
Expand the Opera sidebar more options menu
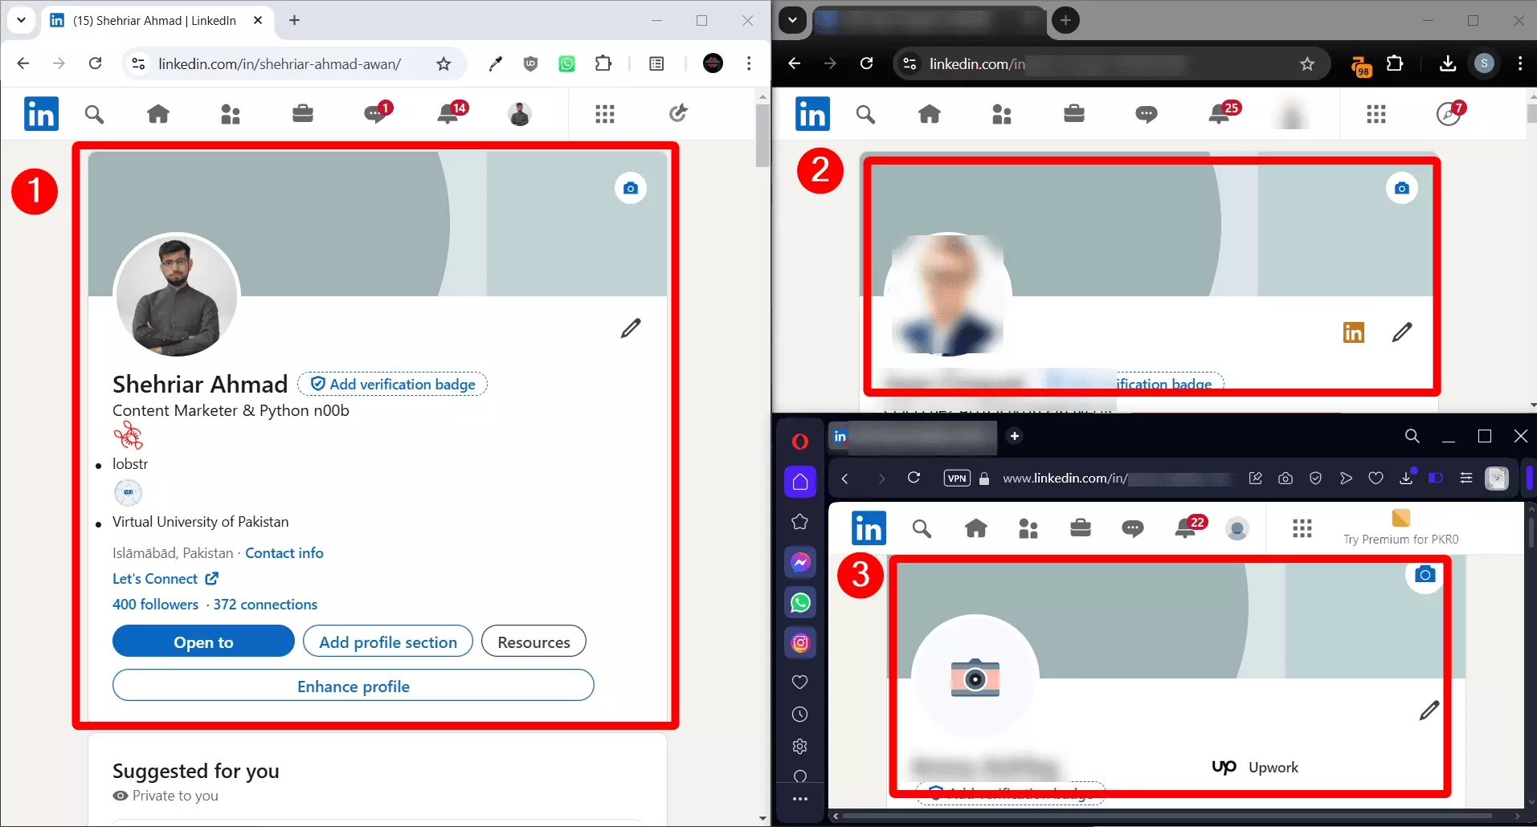(800, 799)
